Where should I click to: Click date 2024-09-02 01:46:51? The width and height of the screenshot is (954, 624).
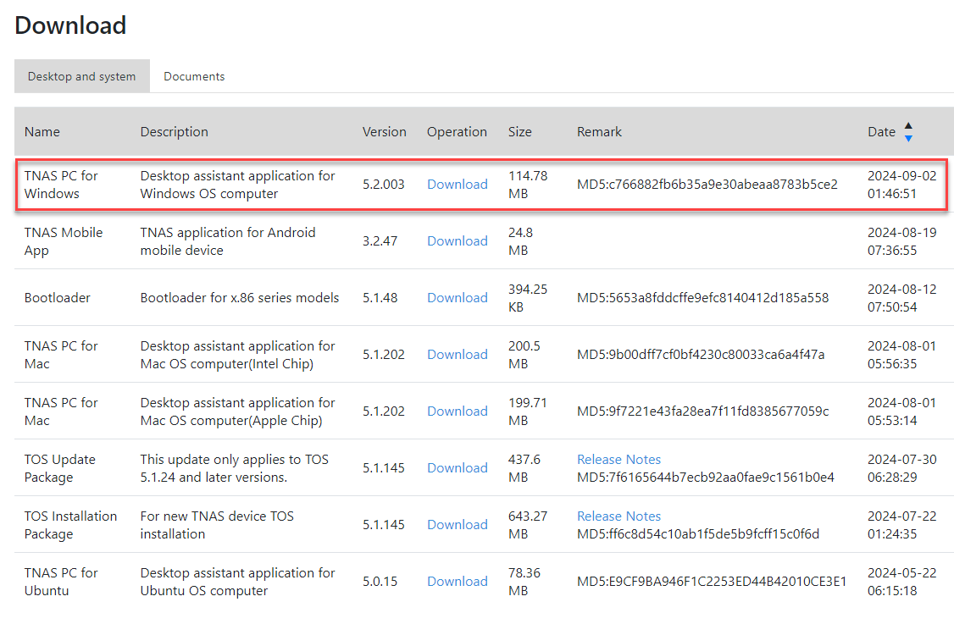tap(901, 185)
